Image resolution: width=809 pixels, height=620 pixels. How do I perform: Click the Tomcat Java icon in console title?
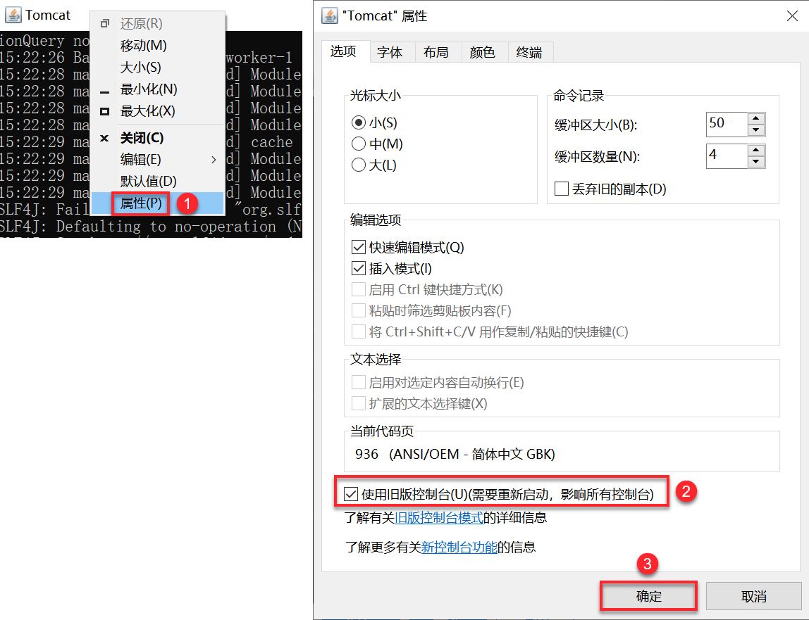(13, 15)
